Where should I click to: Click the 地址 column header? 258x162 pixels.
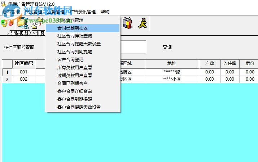click(172, 63)
